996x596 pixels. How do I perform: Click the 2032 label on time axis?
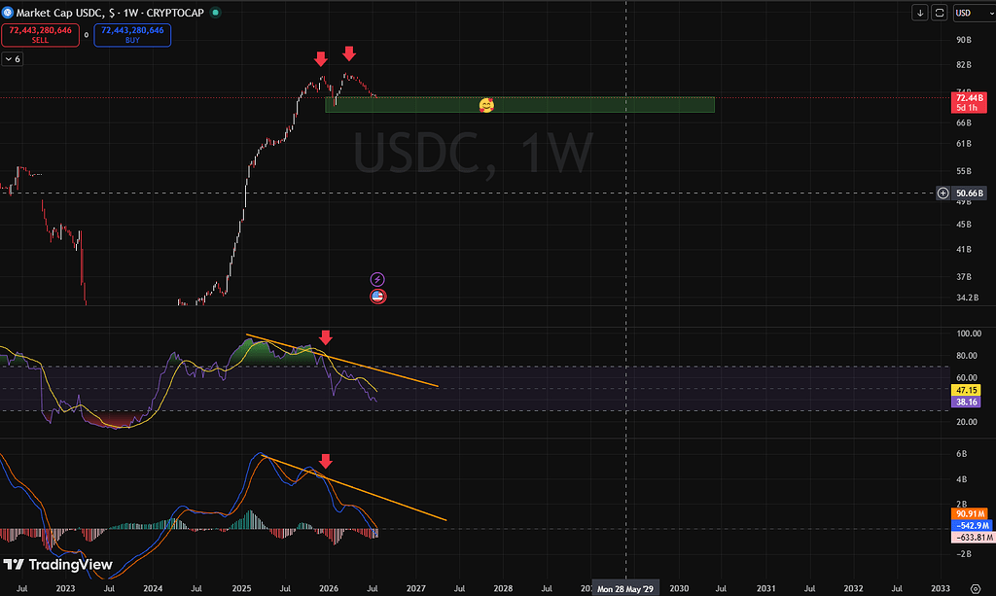click(853, 588)
